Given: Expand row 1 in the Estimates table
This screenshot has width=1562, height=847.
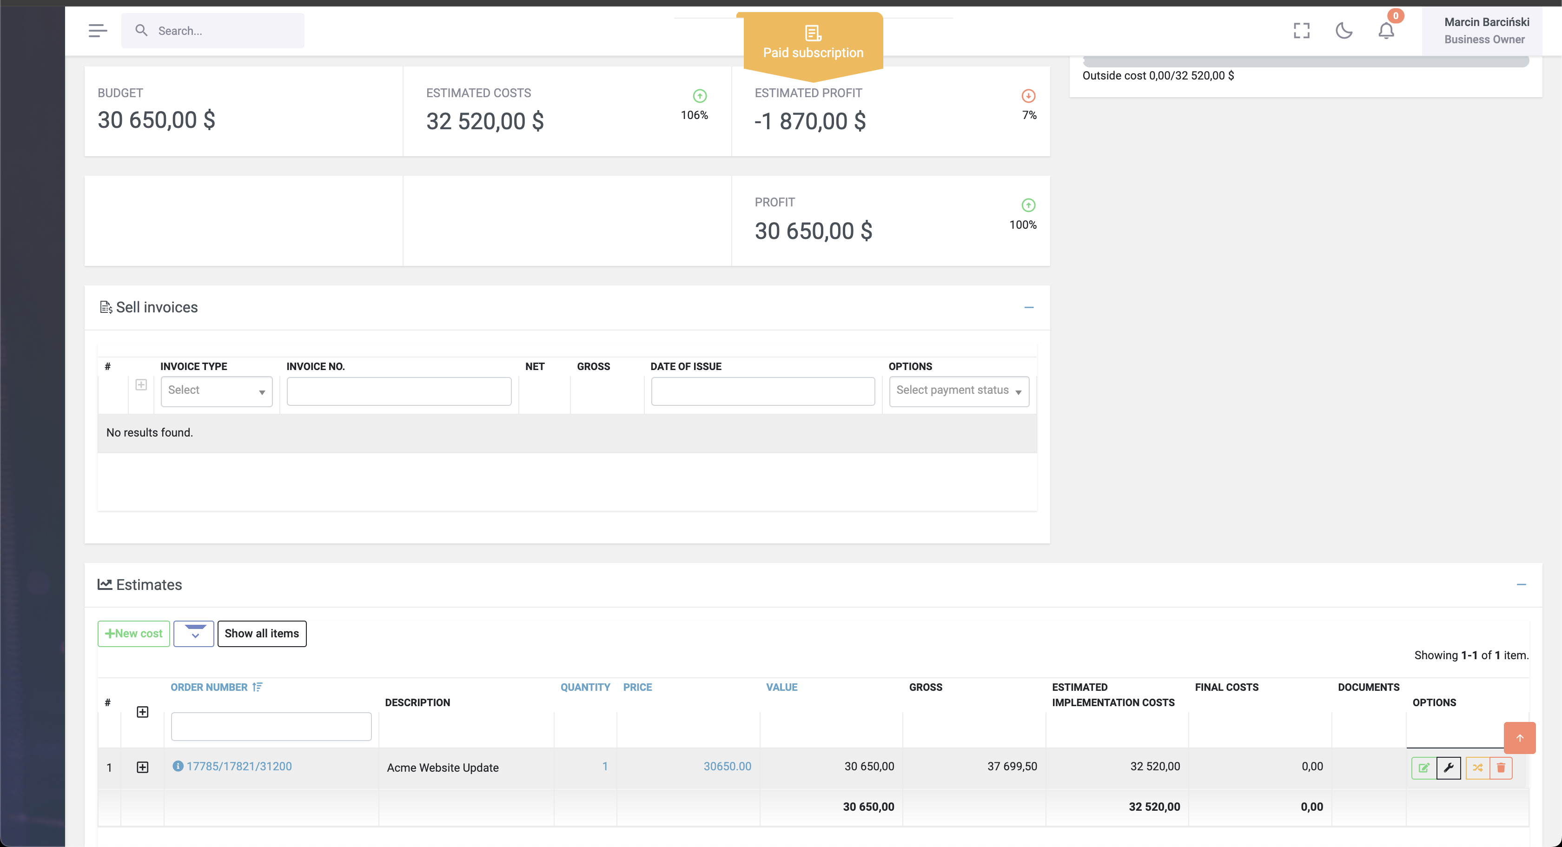Looking at the screenshot, I should (x=143, y=768).
